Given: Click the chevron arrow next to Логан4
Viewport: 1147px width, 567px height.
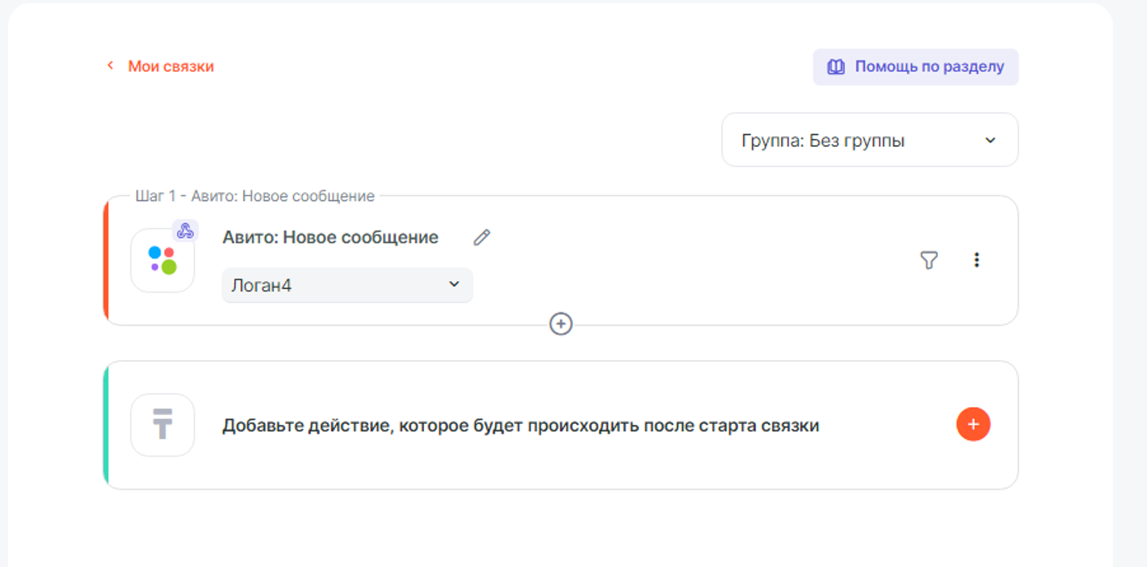Looking at the screenshot, I should coord(454,284).
